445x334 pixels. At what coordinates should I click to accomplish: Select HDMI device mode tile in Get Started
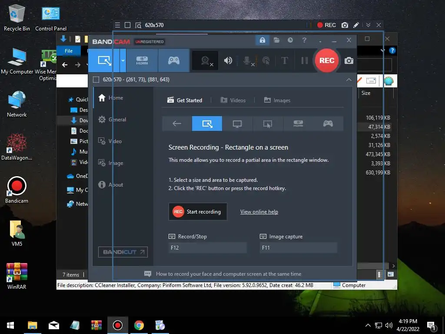(298, 124)
